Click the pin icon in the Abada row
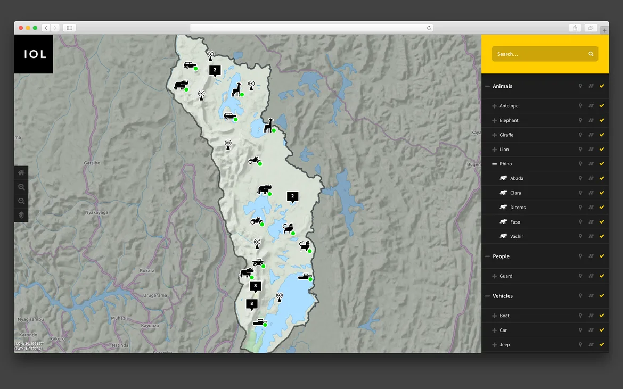Screen dimensions: 623x389 pos(580,178)
